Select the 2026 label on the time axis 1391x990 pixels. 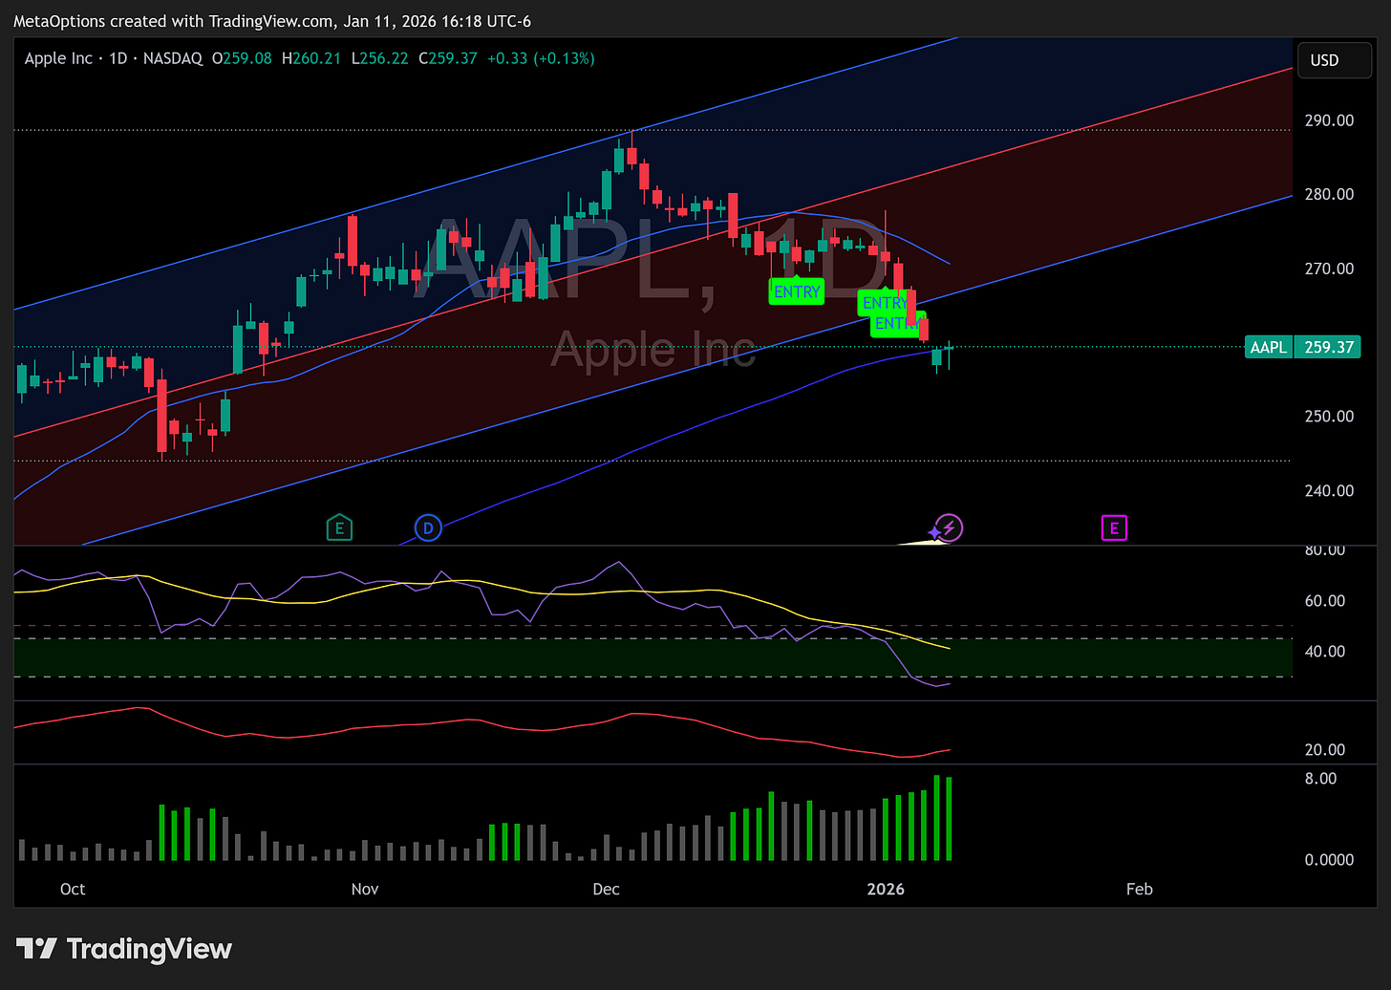(886, 889)
